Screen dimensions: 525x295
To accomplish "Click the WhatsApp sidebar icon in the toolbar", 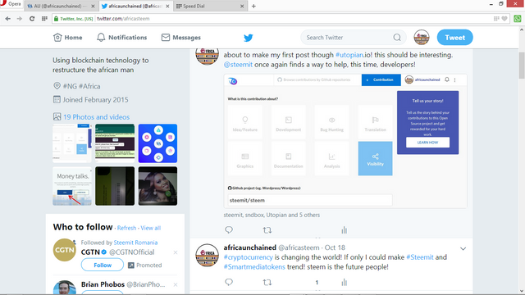I will point(518,19).
